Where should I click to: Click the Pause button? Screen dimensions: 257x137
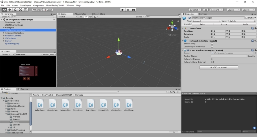click(128, 10)
